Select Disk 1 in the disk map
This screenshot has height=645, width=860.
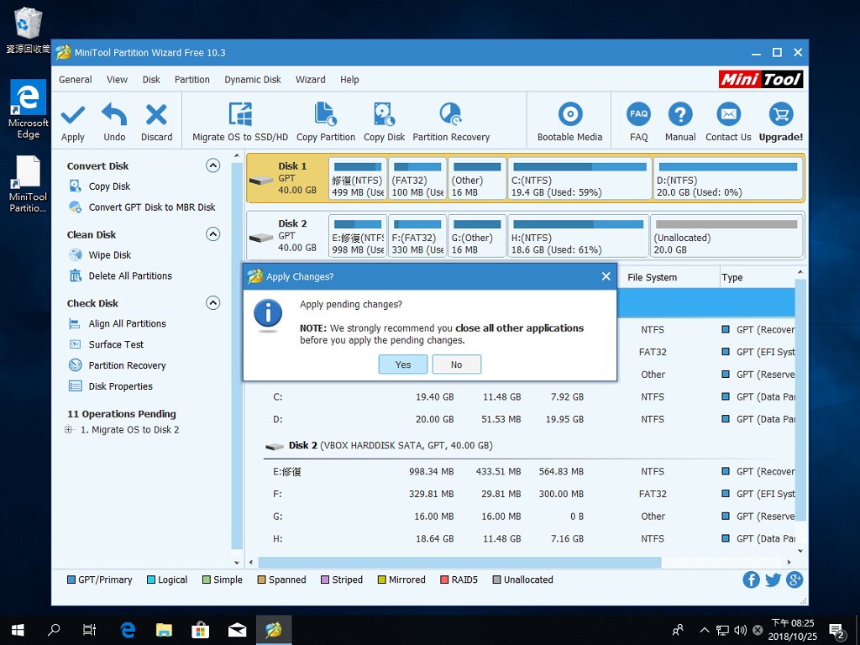tap(287, 179)
